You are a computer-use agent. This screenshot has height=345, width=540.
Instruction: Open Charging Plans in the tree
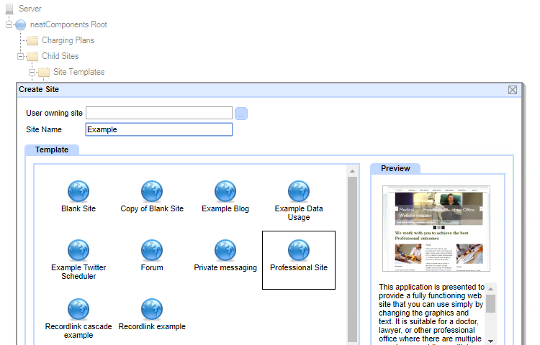[68, 40]
